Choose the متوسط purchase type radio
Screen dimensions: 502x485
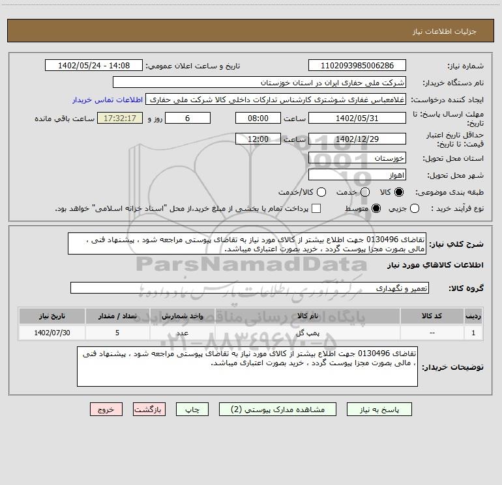click(x=376, y=208)
